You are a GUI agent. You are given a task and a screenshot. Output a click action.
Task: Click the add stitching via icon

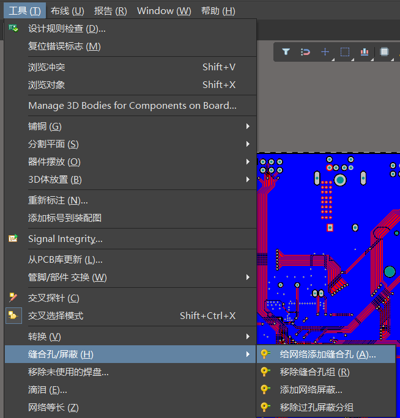pyautogui.click(x=265, y=354)
